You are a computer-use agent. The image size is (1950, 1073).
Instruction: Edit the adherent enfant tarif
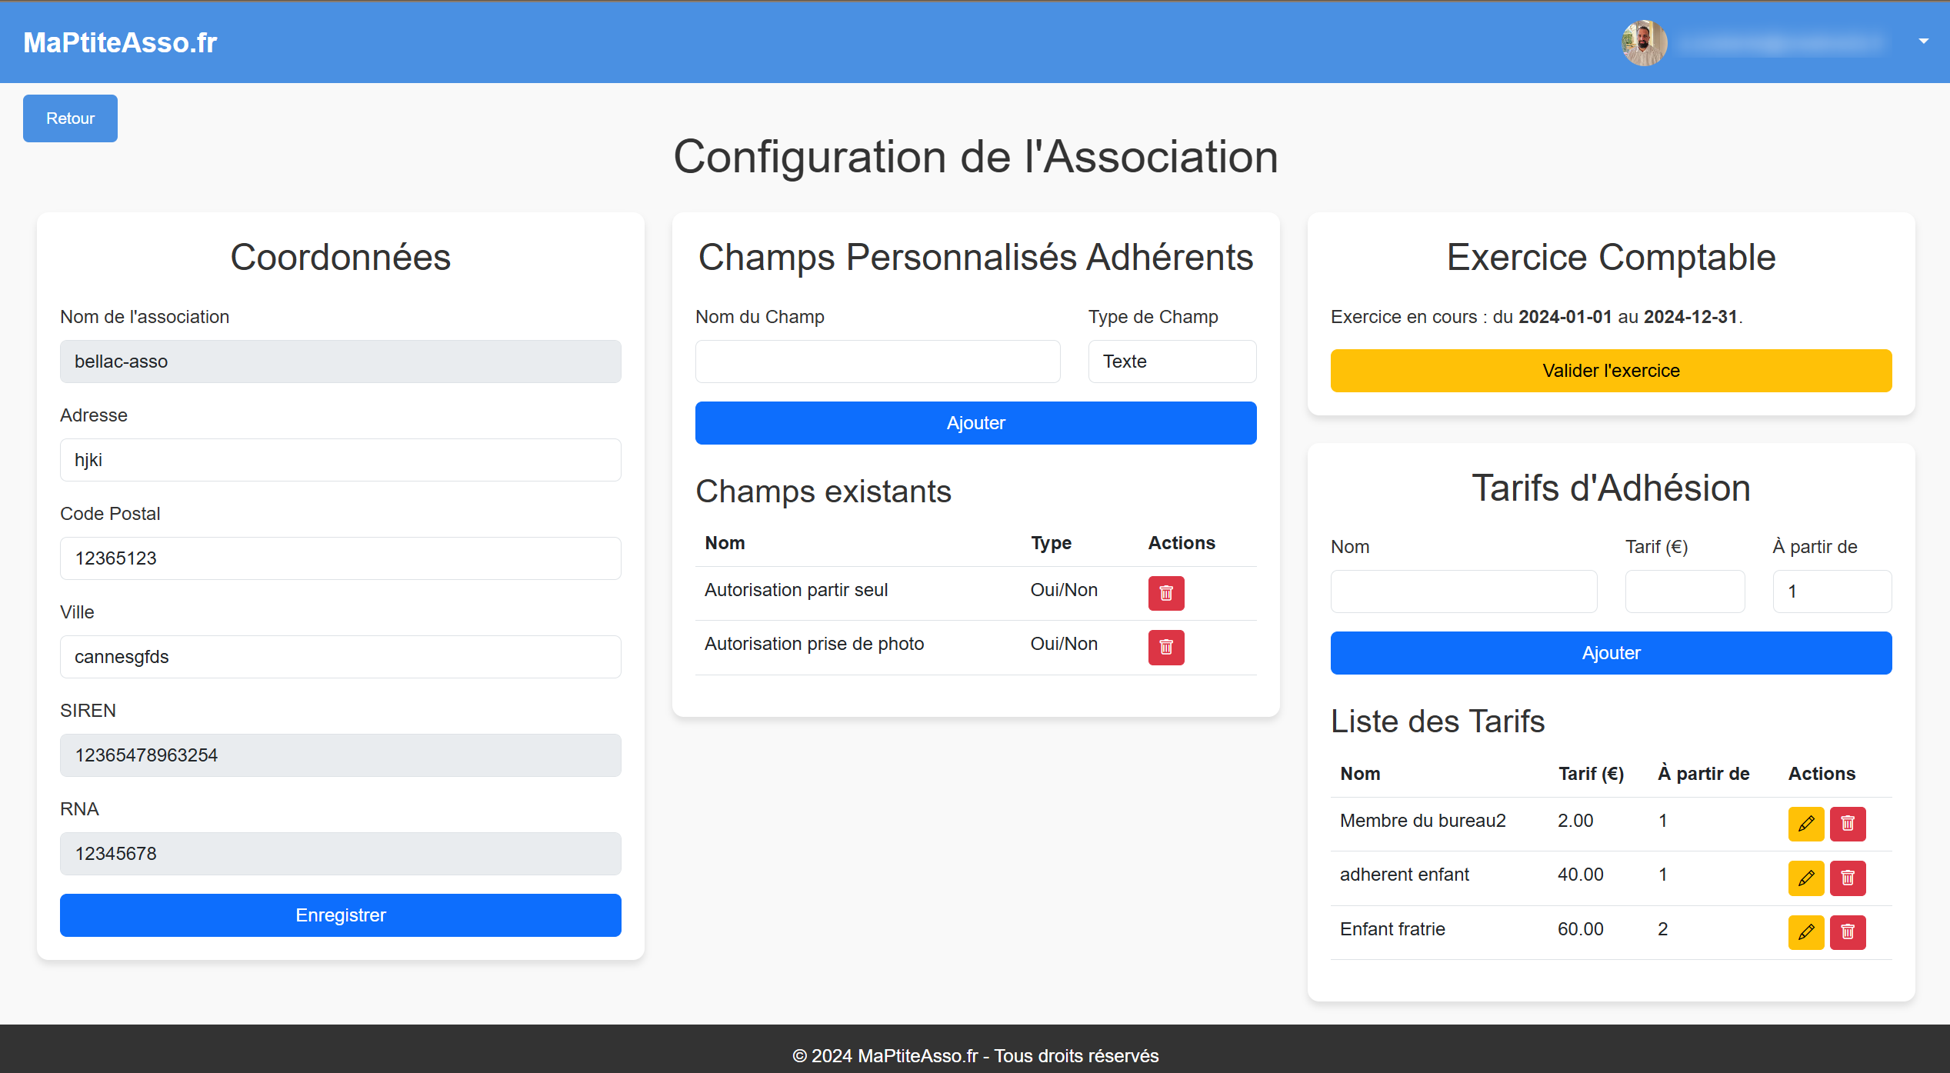coord(1806,878)
